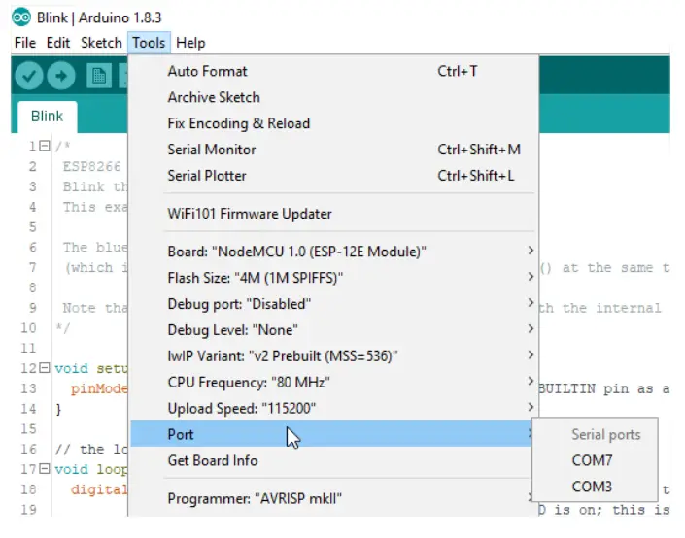Image resolution: width=685 pixels, height=538 pixels.
Task: Click the Verify checkmark toolbar icon
Action: click(29, 76)
